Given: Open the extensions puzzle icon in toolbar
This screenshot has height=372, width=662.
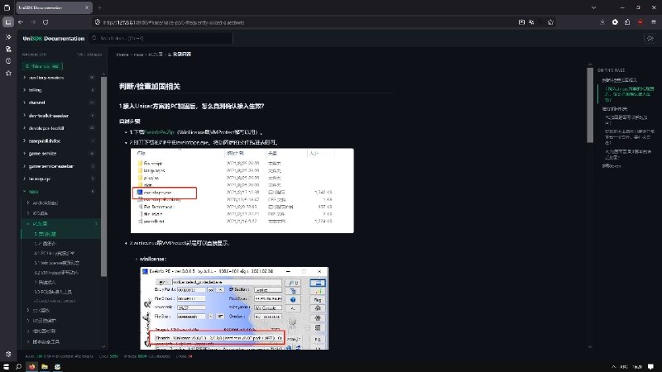Looking at the screenshot, I should (x=627, y=22).
